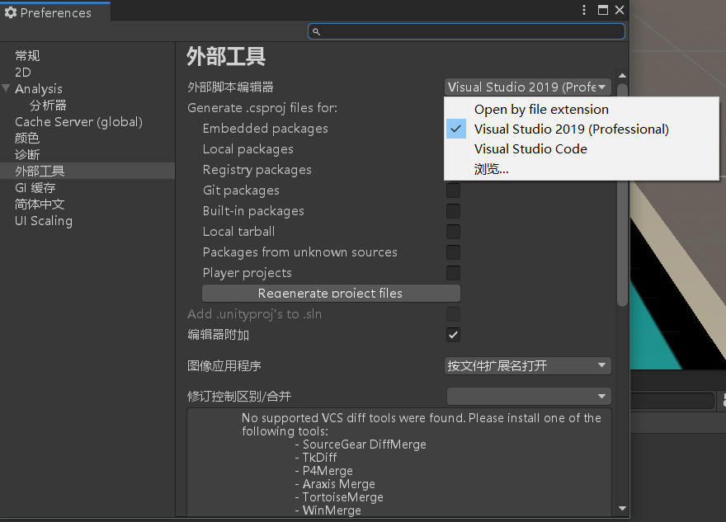Image resolution: width=726 pixels, height=522 pixels.
Task: Open the 修订控制区别/合并 dropdown
Action: pyautogui.click(x=529, y=396)
